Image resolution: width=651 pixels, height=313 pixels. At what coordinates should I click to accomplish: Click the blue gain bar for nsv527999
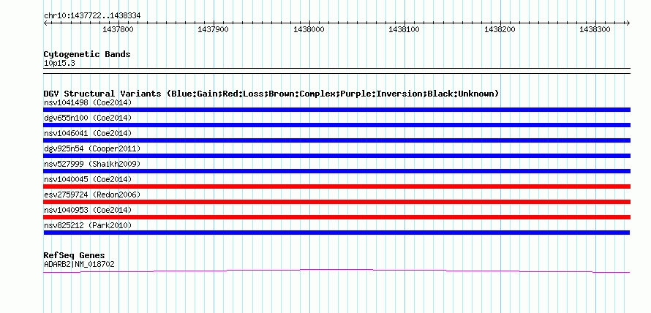pyautogui.click(x=336, y=171)
